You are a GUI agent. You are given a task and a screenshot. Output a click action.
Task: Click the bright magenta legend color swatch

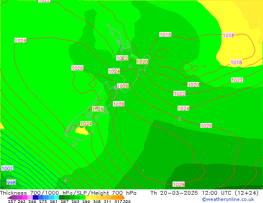(25, 197)
